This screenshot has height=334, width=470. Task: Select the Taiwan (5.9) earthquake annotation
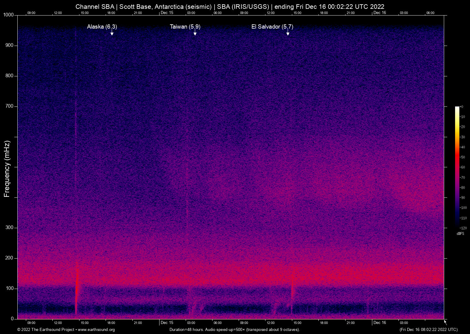click(185, 27)
